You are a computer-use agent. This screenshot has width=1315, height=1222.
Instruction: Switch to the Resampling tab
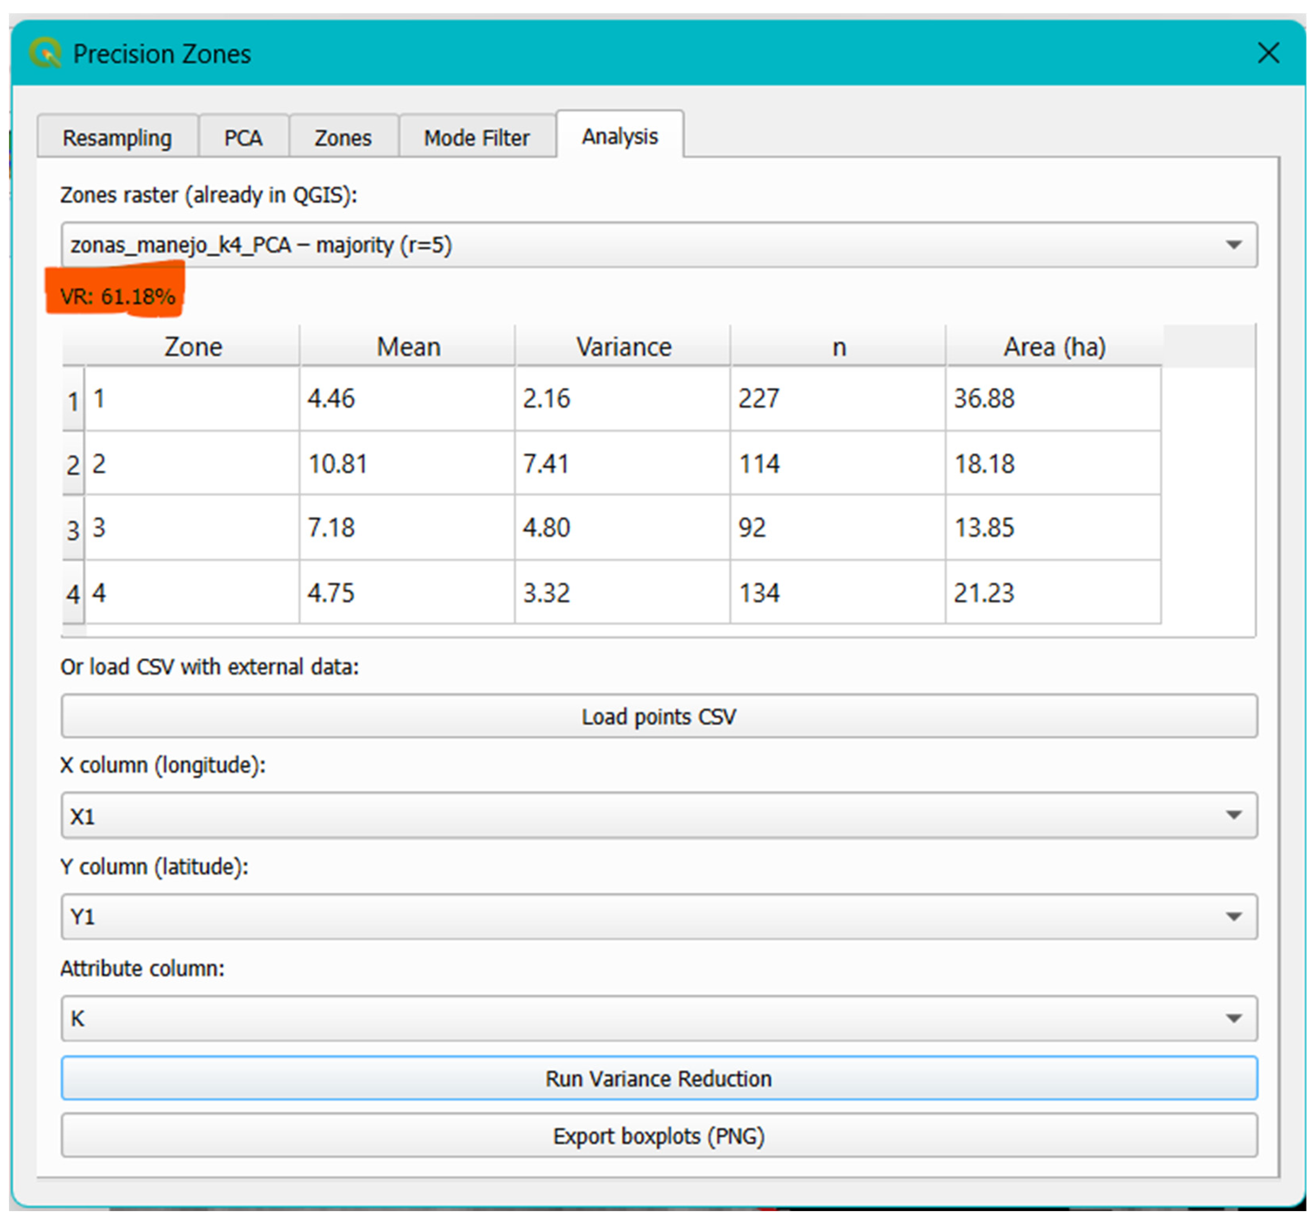coord(117,138)
